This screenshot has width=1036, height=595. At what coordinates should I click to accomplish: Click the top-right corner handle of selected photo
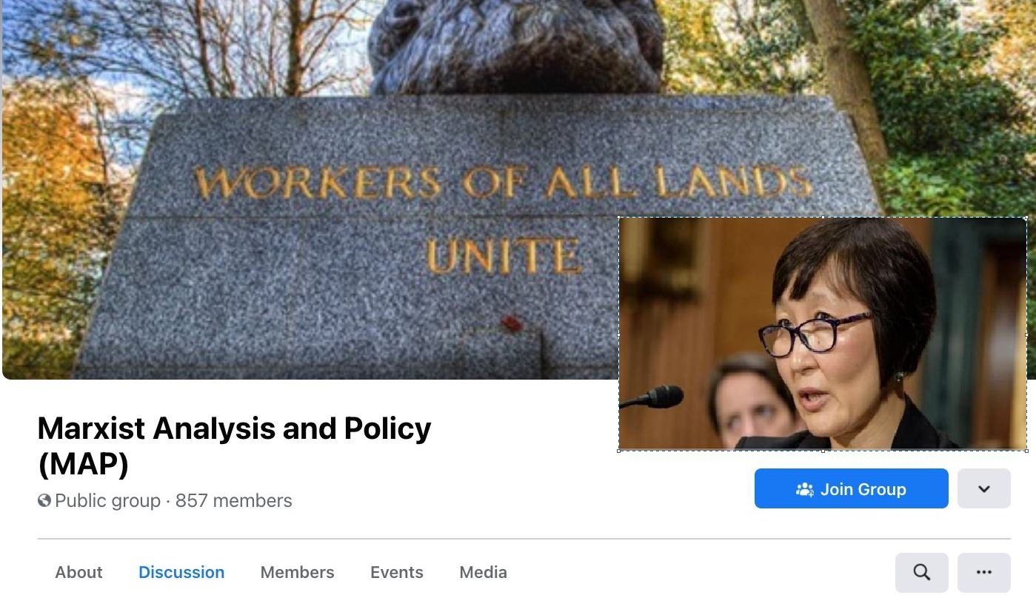1026,218
